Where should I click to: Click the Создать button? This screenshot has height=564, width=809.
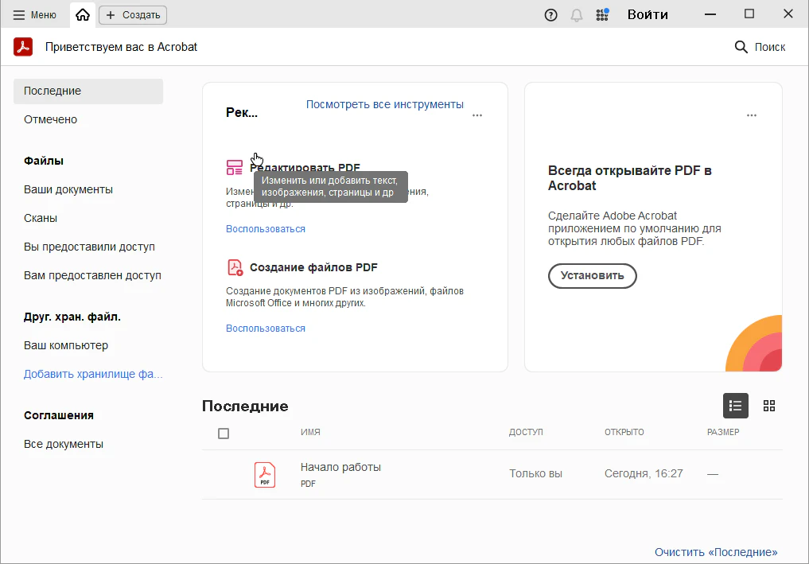(133, 15)
